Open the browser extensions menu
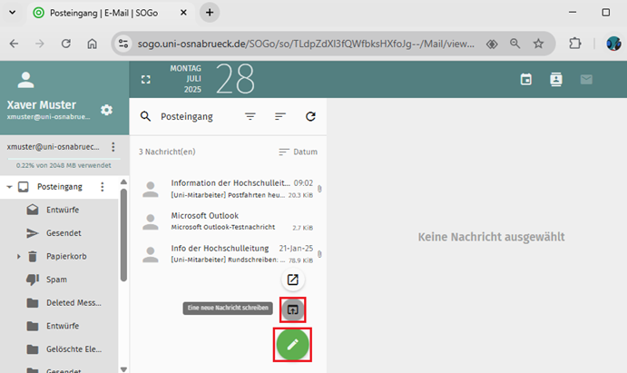This screenshot has height=373, width=627. 575,44
